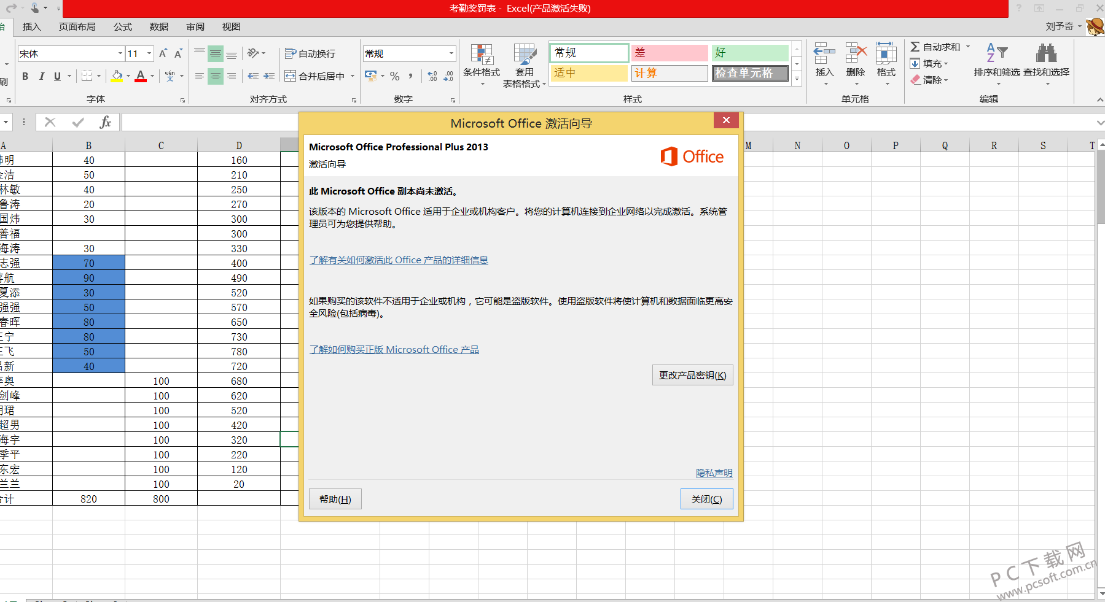Decrease decimal places
Screen dimensions: 1105x602
pos(448,76)
